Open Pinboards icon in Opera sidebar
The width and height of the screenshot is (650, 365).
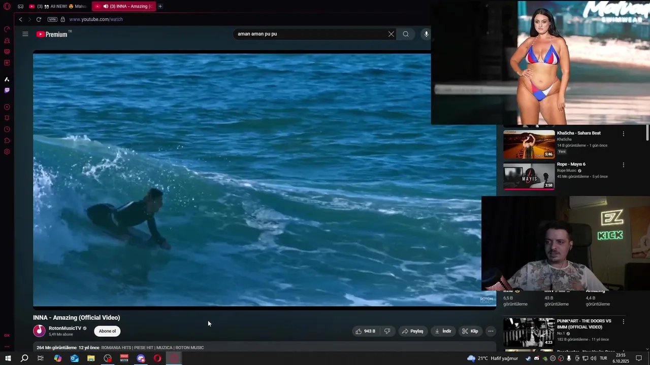tap(7, 118)
